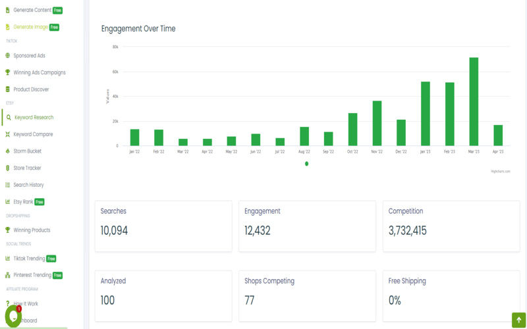The image size is (527, 329).
Task: Click the Pinterest Trending icon
Action: 8,275
